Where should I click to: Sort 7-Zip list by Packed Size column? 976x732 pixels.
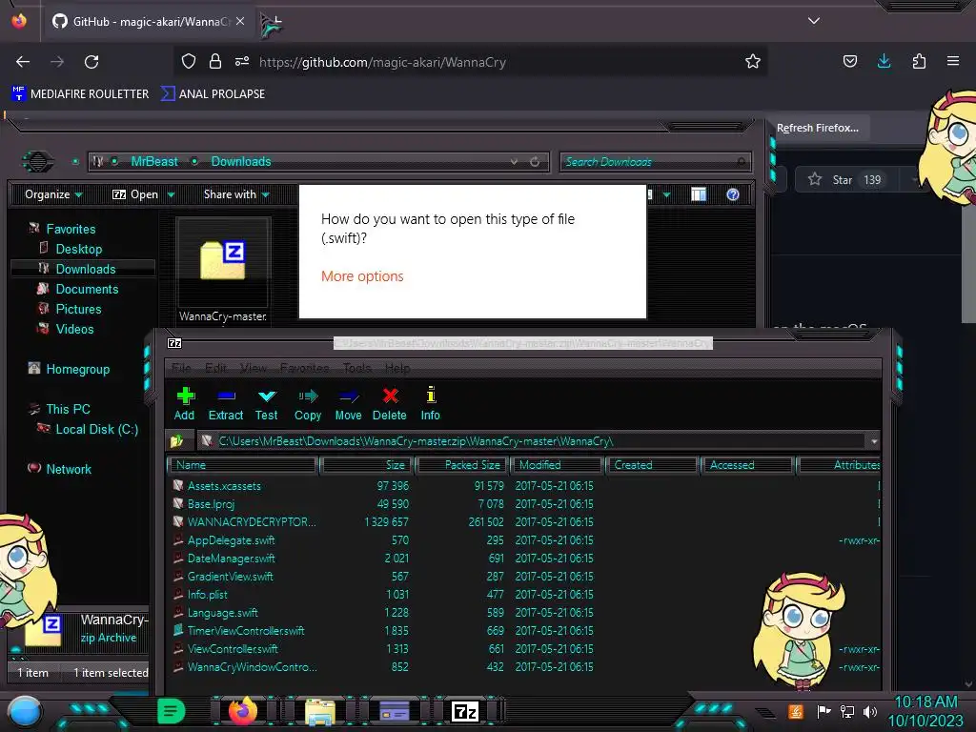[462, 465]
